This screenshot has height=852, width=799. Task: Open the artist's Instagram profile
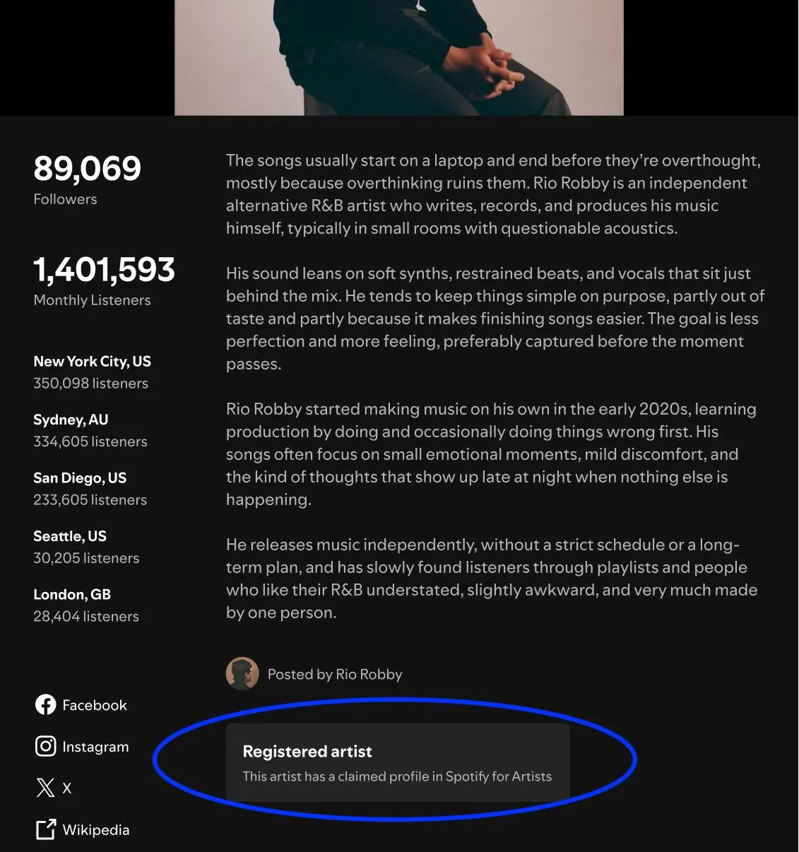click(x=95, y=747)
